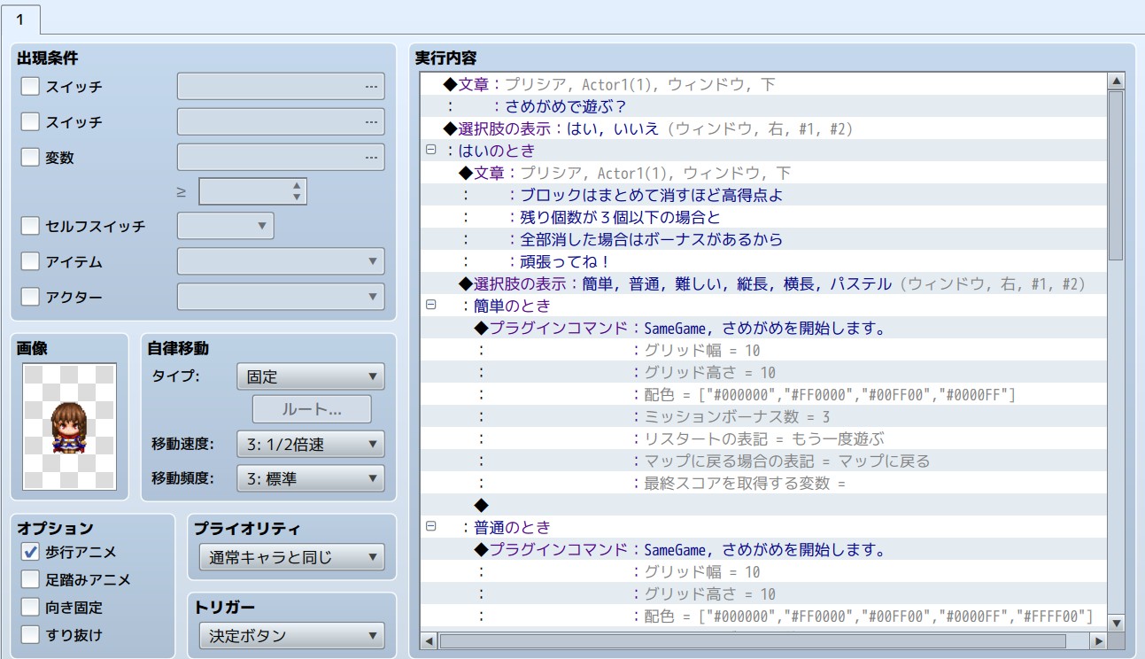The image size is (1145, 659).
Task: Click the ルート... button
Action: (x=312, y=409)
